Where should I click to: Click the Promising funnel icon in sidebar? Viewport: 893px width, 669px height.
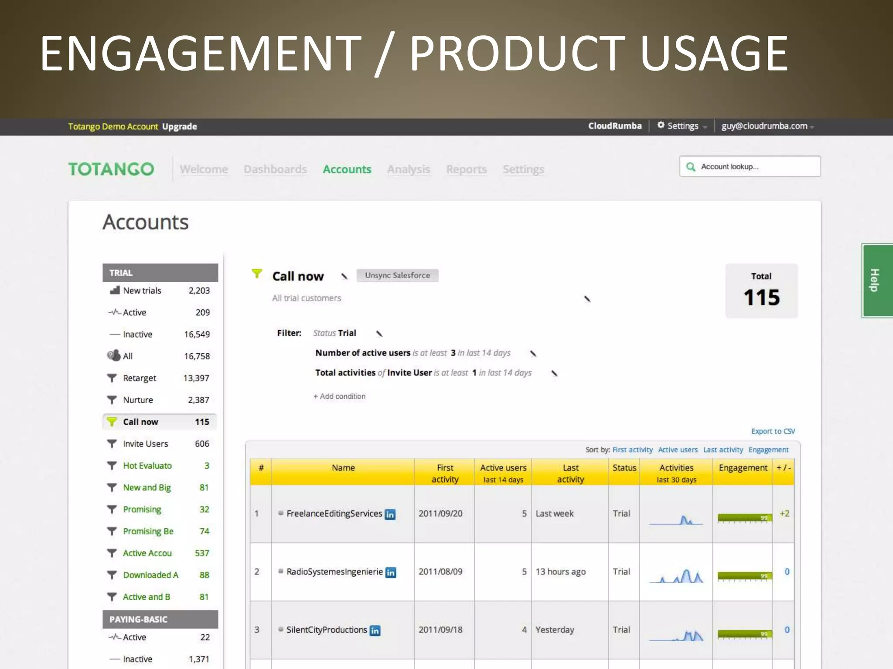coord(112,509)
